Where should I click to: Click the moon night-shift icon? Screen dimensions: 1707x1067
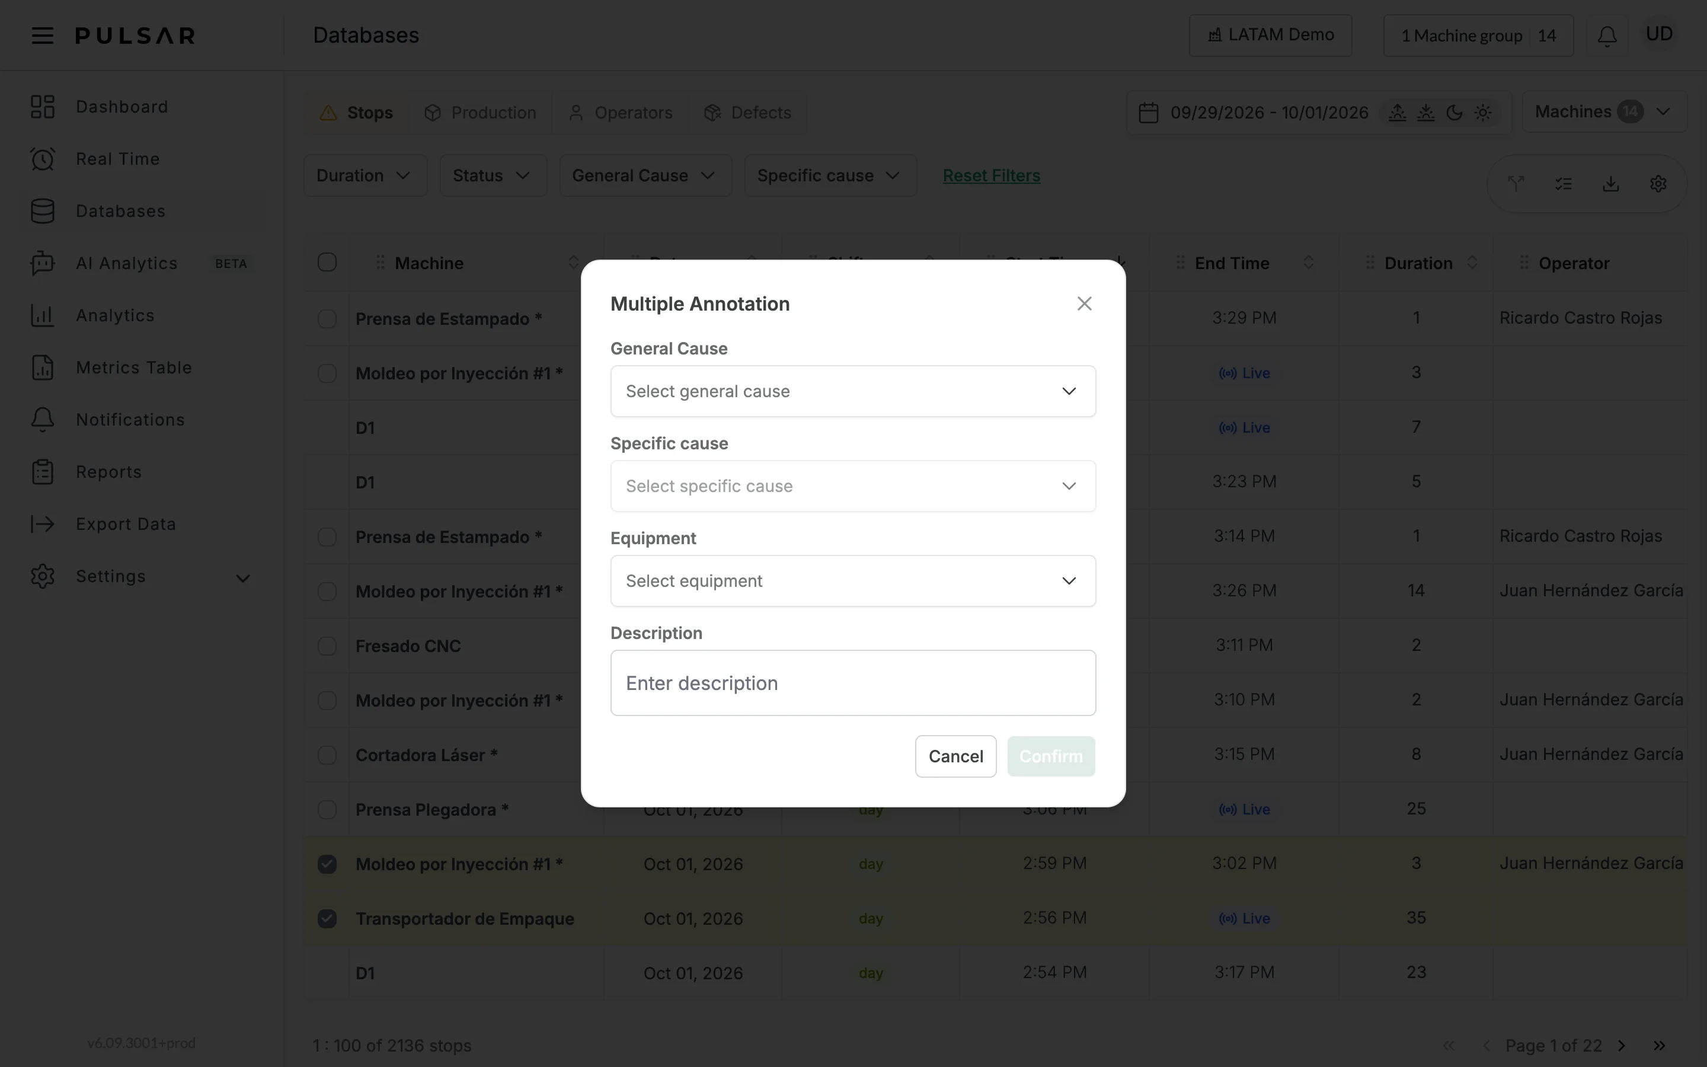tap(1454, 112)
